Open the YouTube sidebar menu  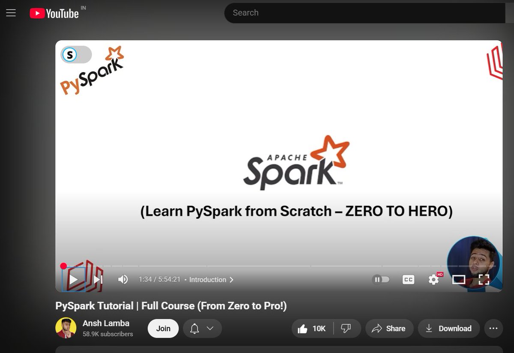pyautogui.click(x=11, y=12)
